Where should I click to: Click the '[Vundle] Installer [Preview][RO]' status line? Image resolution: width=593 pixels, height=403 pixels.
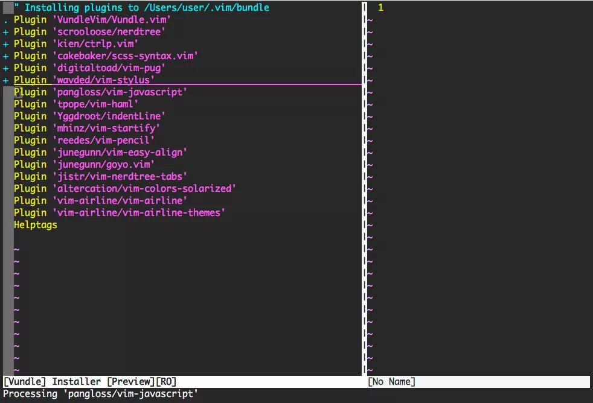tap(182, 382)
